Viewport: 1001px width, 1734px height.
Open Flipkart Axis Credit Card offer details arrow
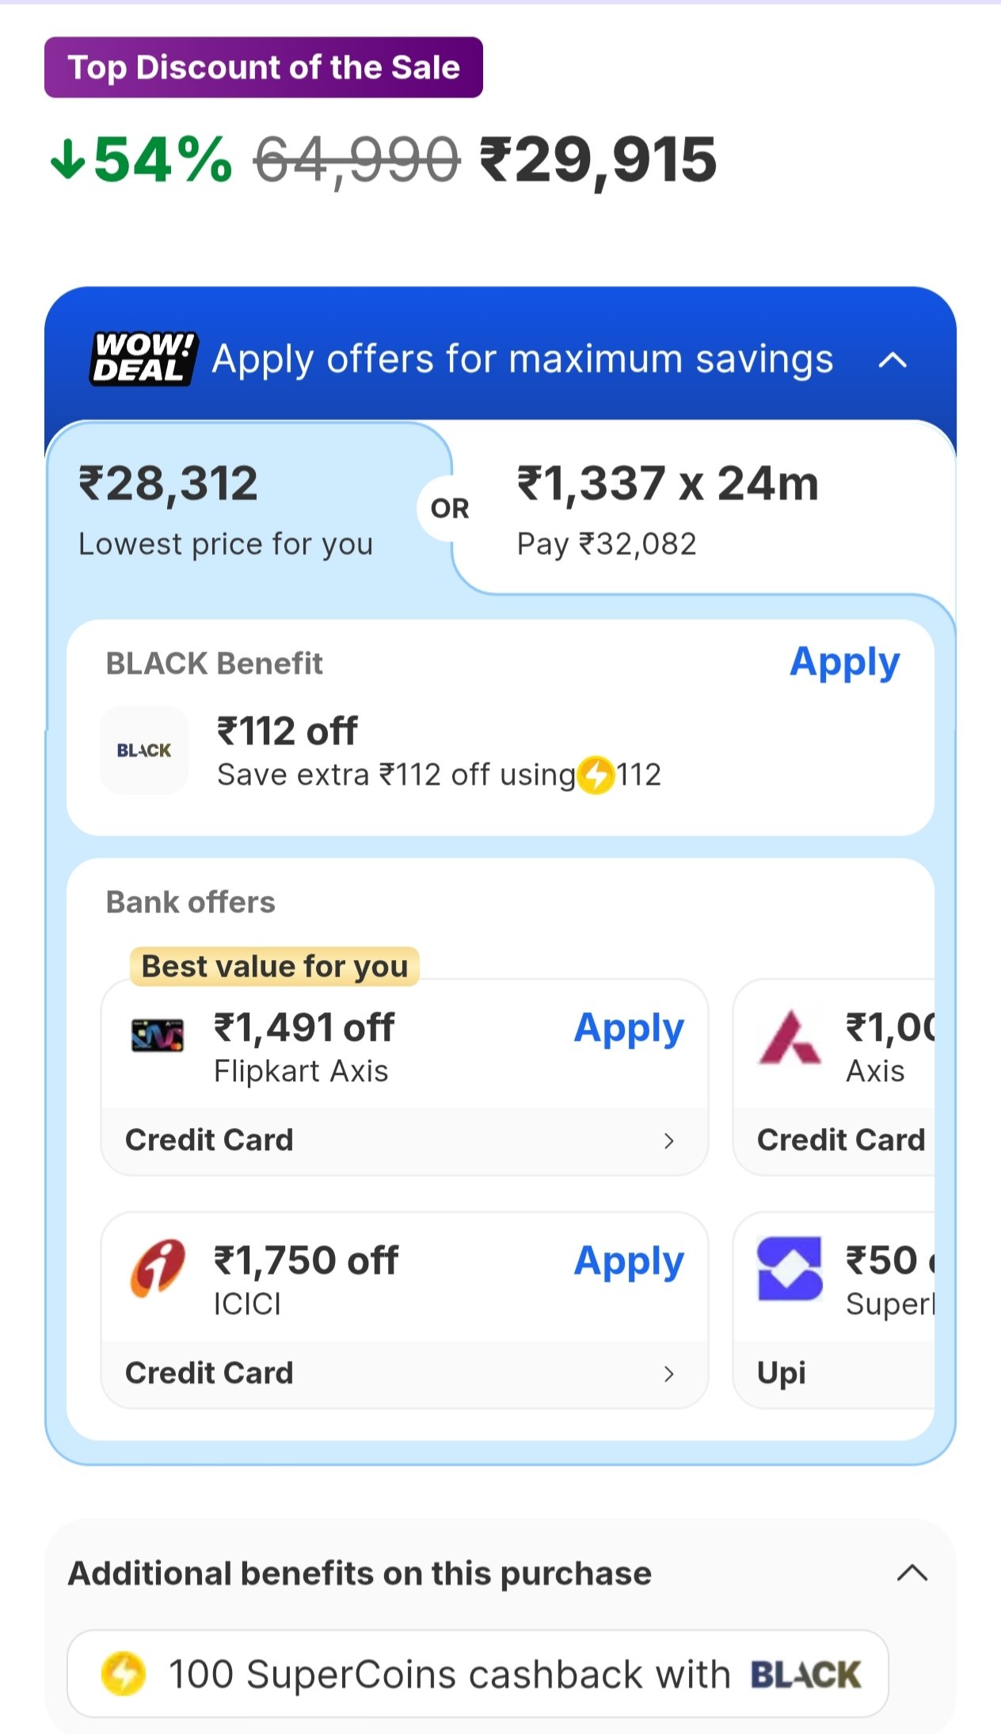(669, 1140)
